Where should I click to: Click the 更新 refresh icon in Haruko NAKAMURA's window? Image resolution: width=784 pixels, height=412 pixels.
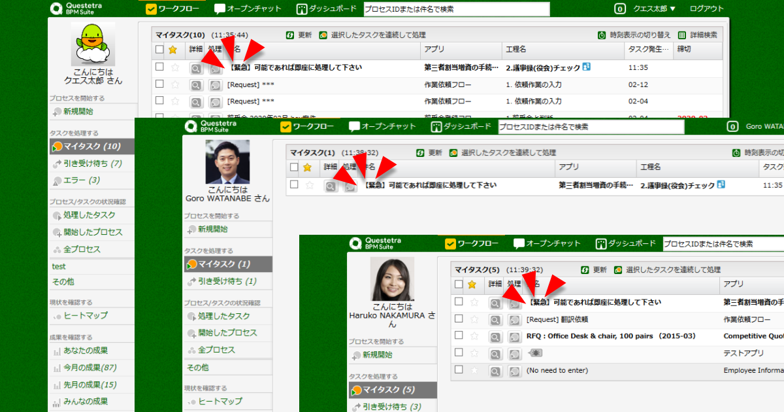[x=585, y=269]
